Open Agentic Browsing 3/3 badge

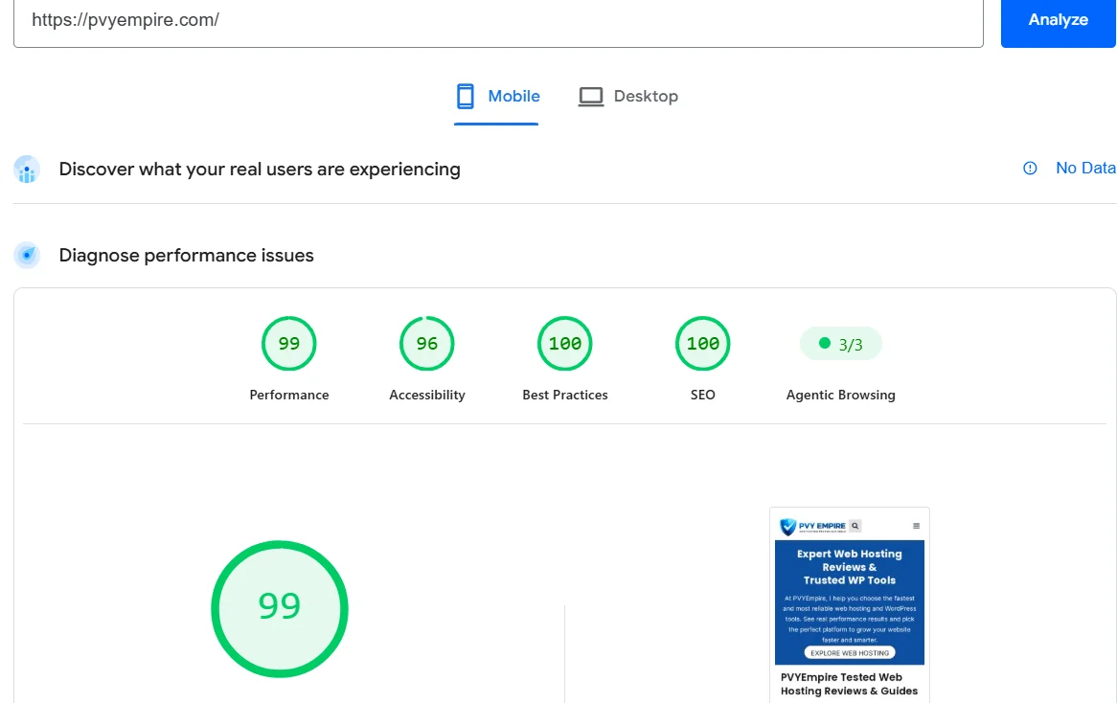pyautogui.click(x=840, y=344)
